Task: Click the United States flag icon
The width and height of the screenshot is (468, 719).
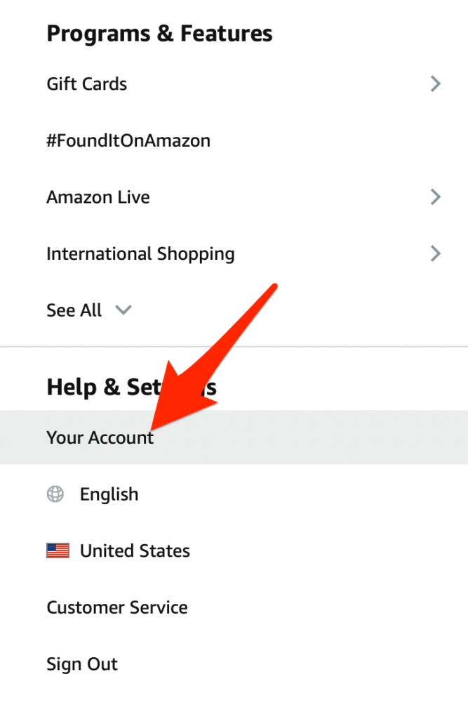Action: click(58, 551)
